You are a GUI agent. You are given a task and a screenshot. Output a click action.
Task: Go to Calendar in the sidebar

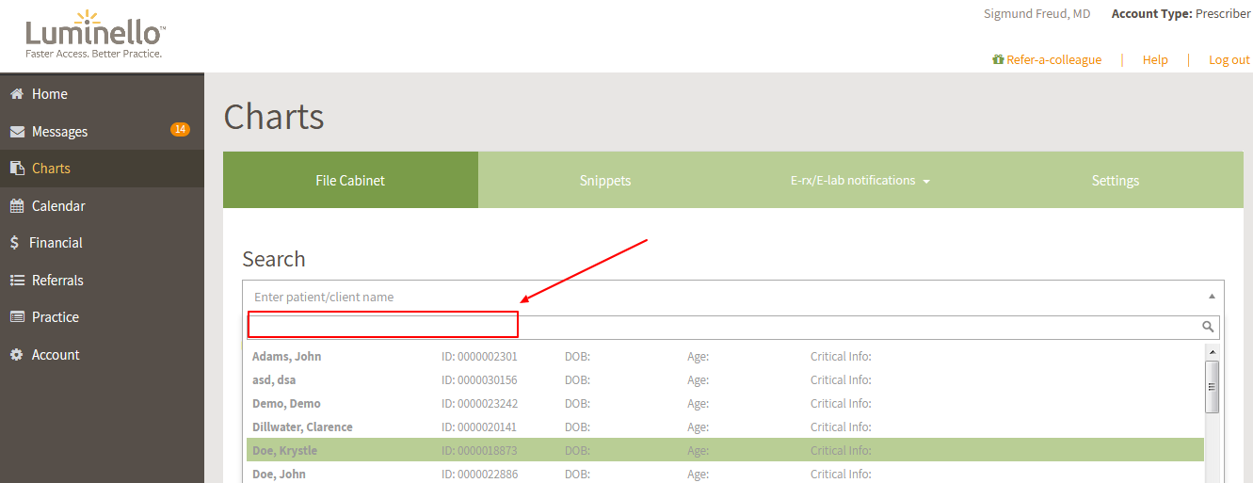(x=102, y=206)
